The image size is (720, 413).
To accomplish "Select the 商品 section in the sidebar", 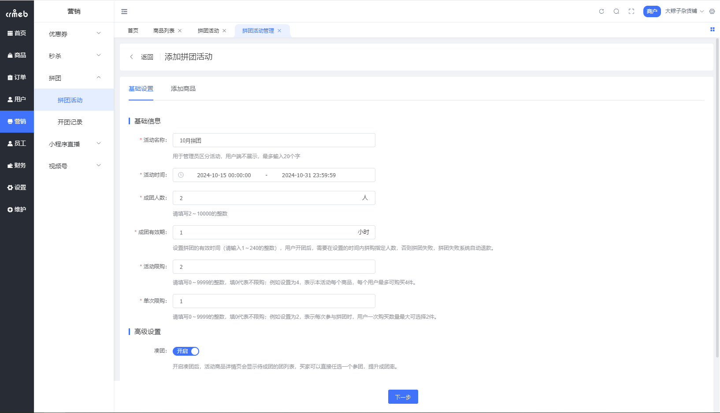I will (x=17, y=55).
